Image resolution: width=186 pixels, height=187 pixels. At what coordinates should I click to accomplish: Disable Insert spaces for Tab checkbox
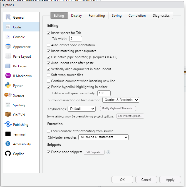49,33
